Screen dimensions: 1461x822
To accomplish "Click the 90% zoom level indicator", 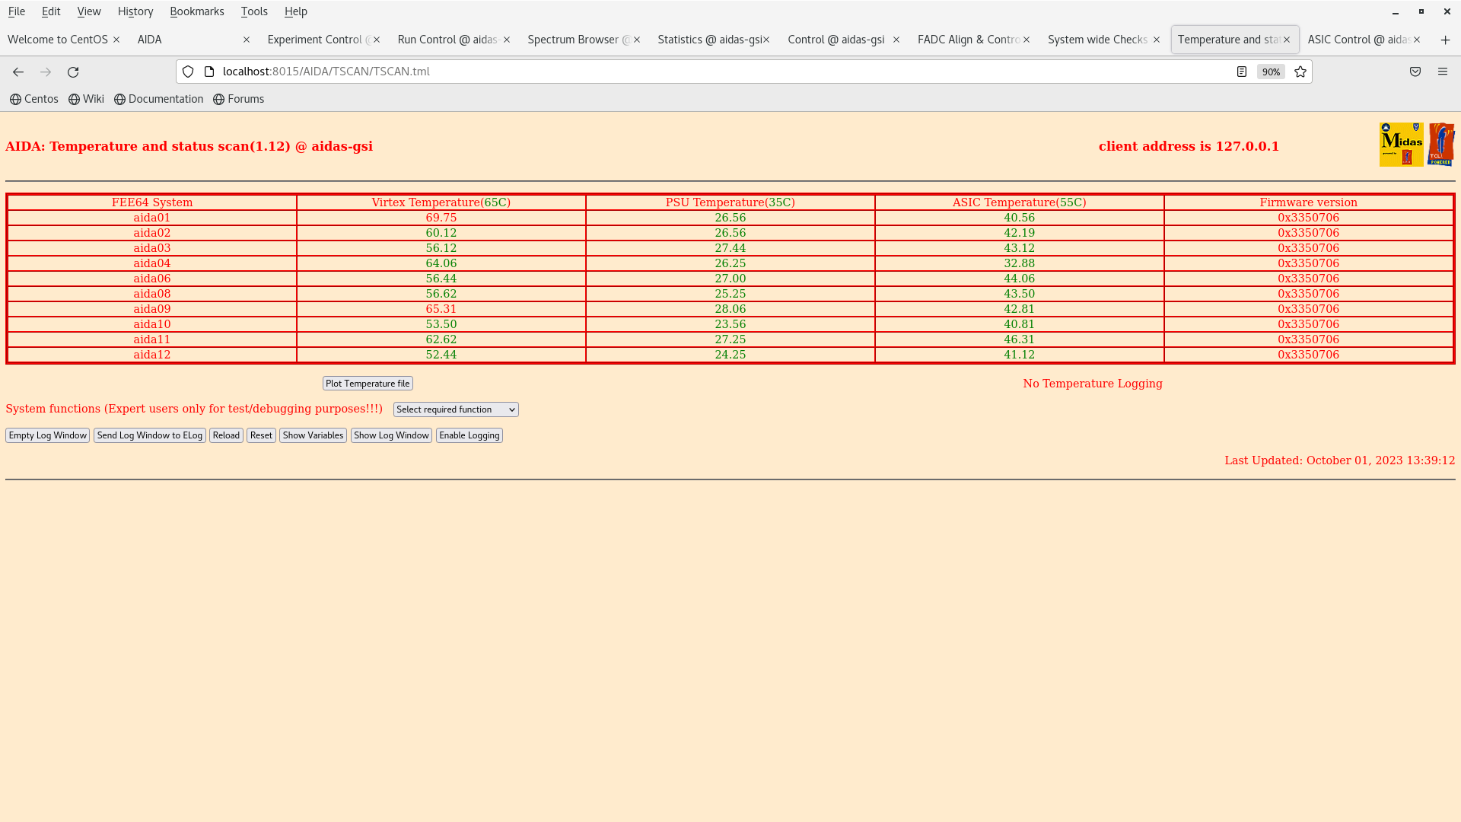I will pyautogui.click(x=1271, y=72).
